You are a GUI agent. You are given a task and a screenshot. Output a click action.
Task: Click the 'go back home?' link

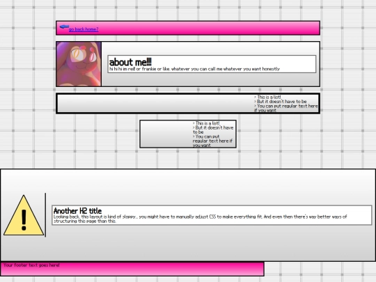coord(84,29)
